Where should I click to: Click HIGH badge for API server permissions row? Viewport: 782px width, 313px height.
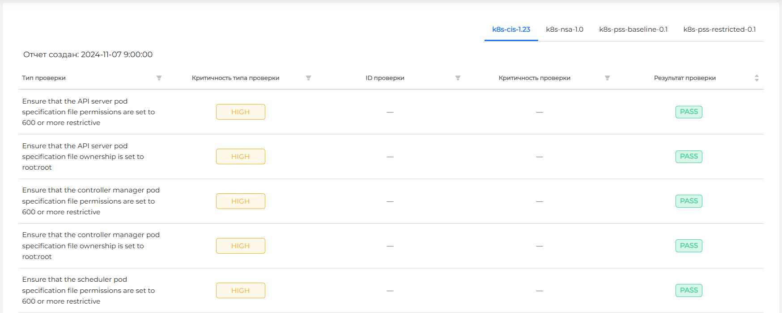coord(241,112)
